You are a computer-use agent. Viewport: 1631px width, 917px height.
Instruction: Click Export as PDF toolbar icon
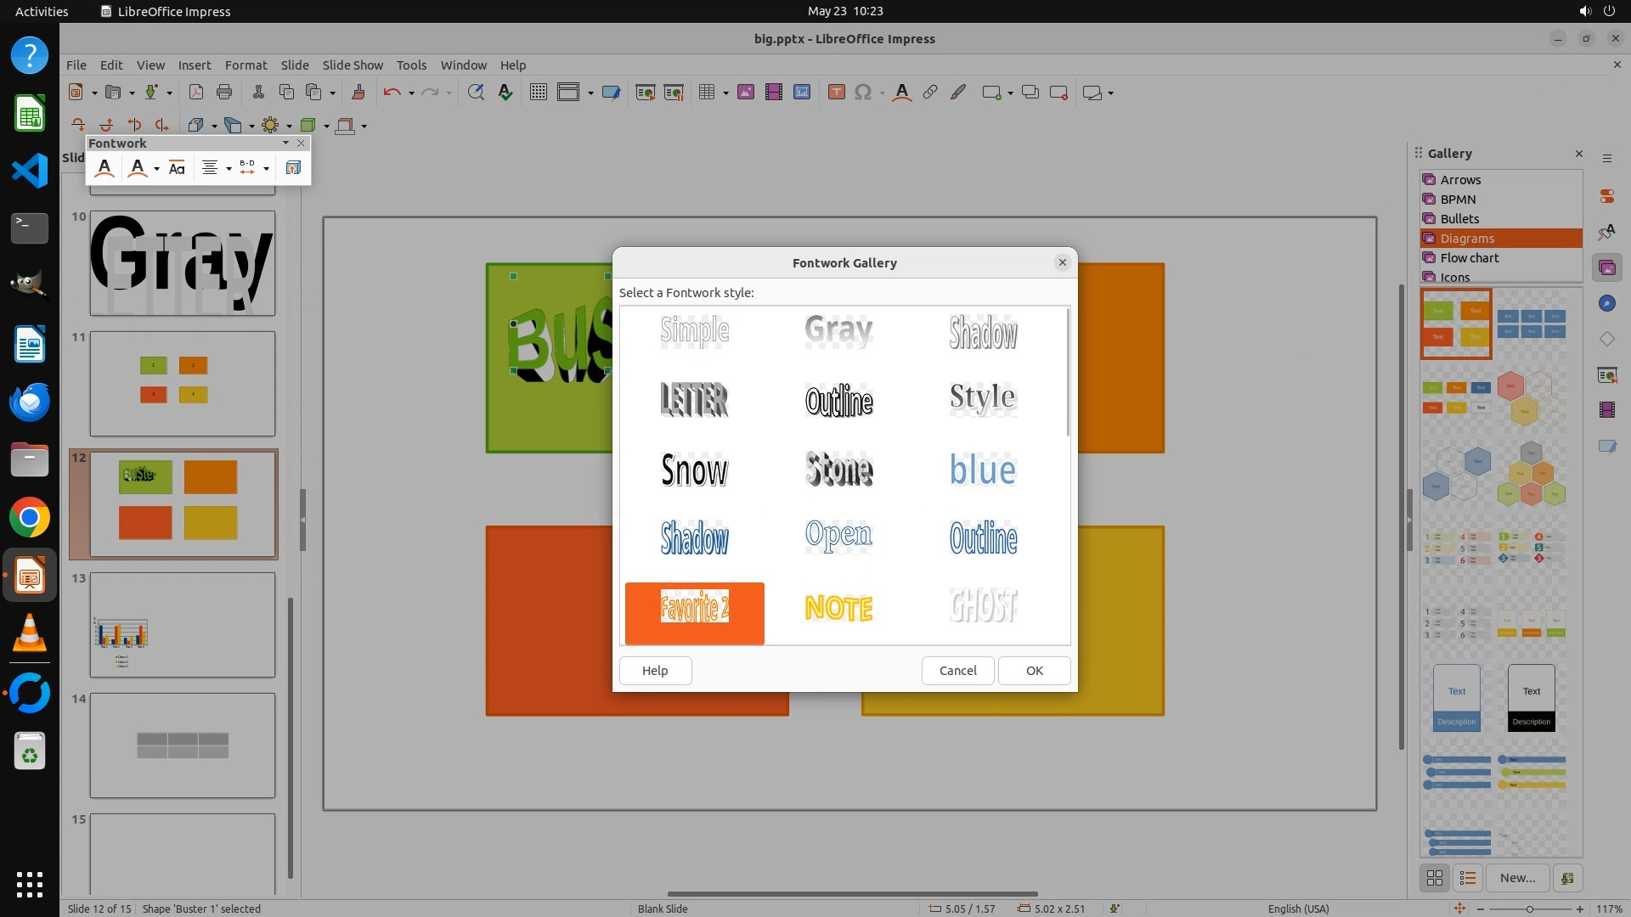pos(196,93)
